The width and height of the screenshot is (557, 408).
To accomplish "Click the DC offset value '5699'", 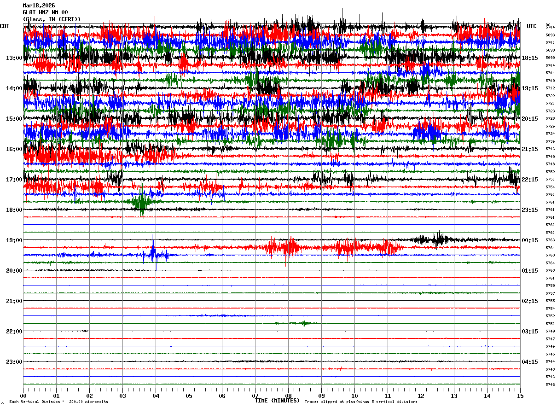I will (550, 58).
